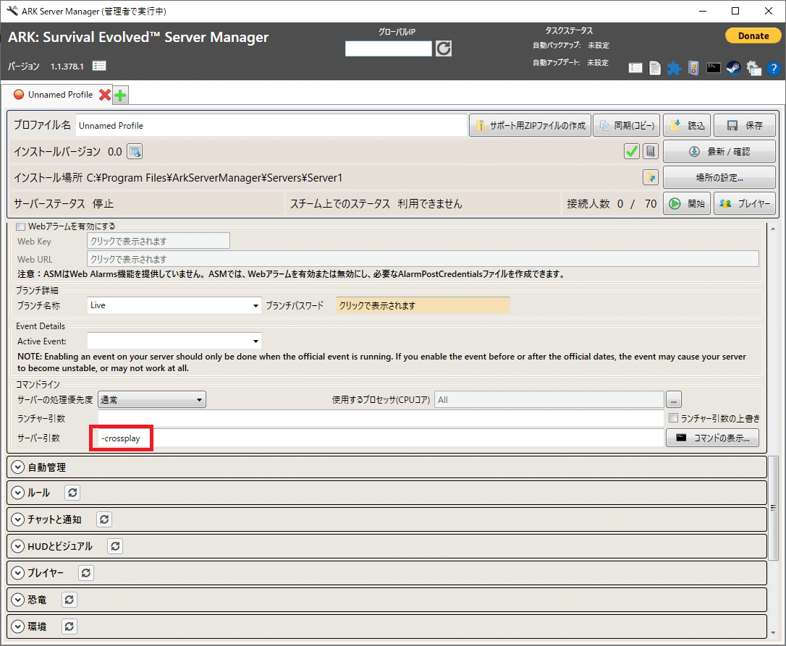Open the global settings gear icon

pos(753,68)
